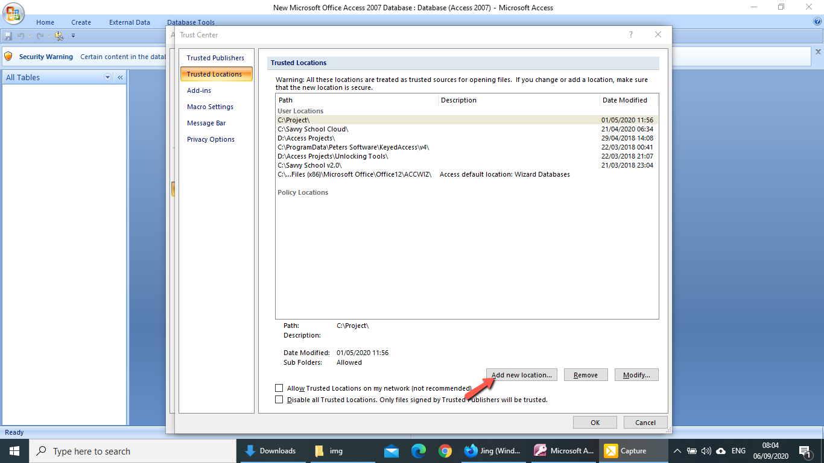Screen dimensions: 824x463
Task: Check Disable all Trusted Locations
Action: pyautogui.click(x=279, y=399)
